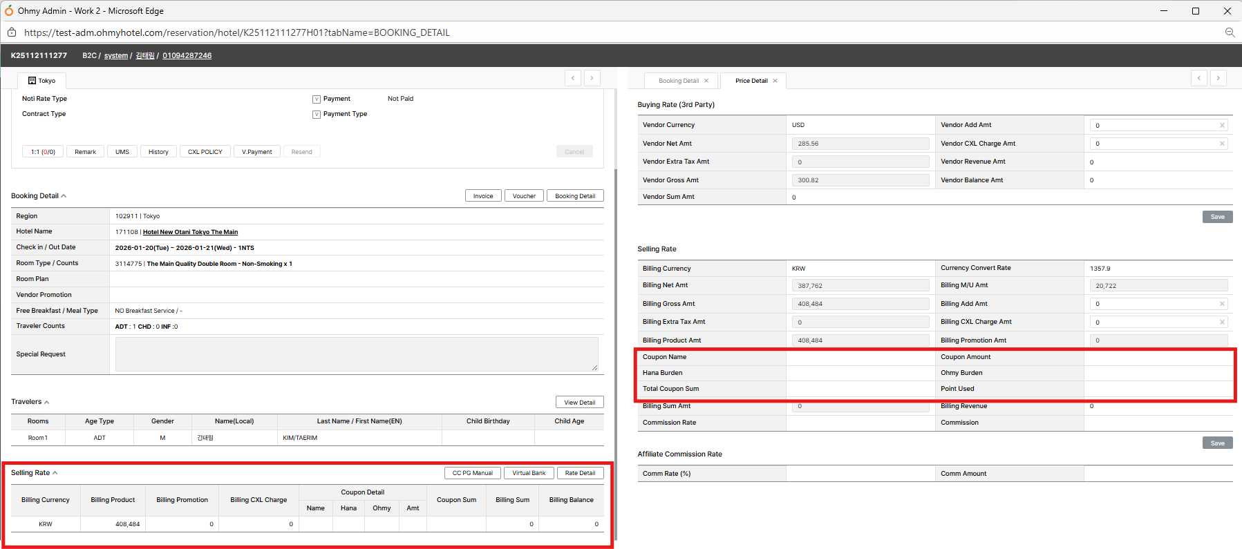This screenshot has height=549, width=1242.
Task: Clear the Billing CXL Charge Amt value with X
Action: click(1222, 322)
